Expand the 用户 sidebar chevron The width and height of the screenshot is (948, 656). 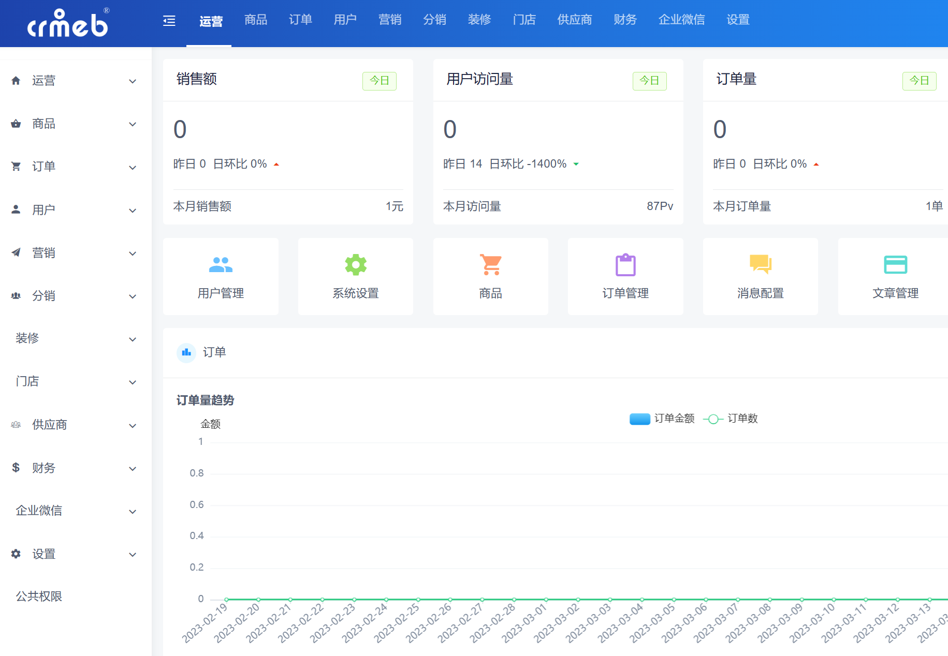pyautogui.click(x=133, y=211)
